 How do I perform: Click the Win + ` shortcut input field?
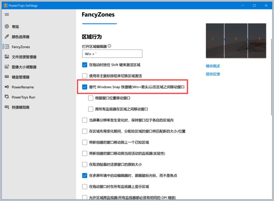112,54
